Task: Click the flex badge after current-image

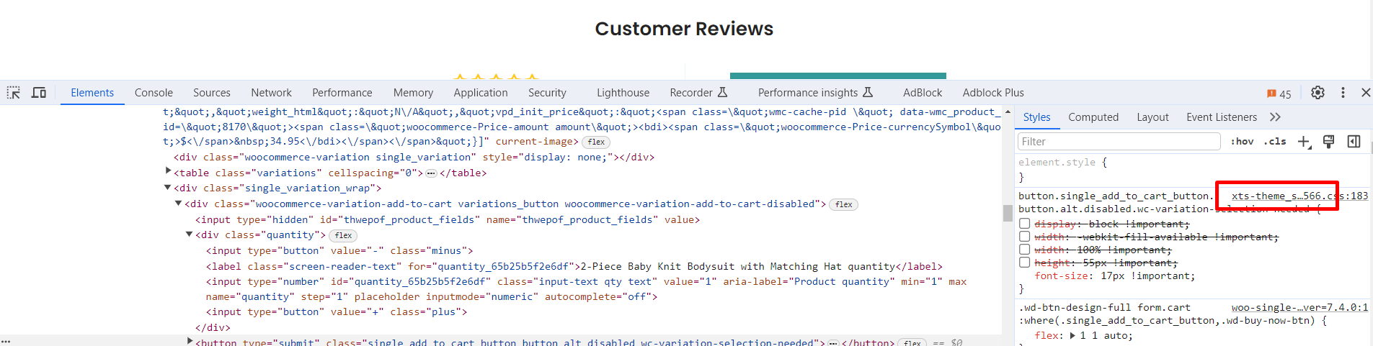Action: coord(596,142)
